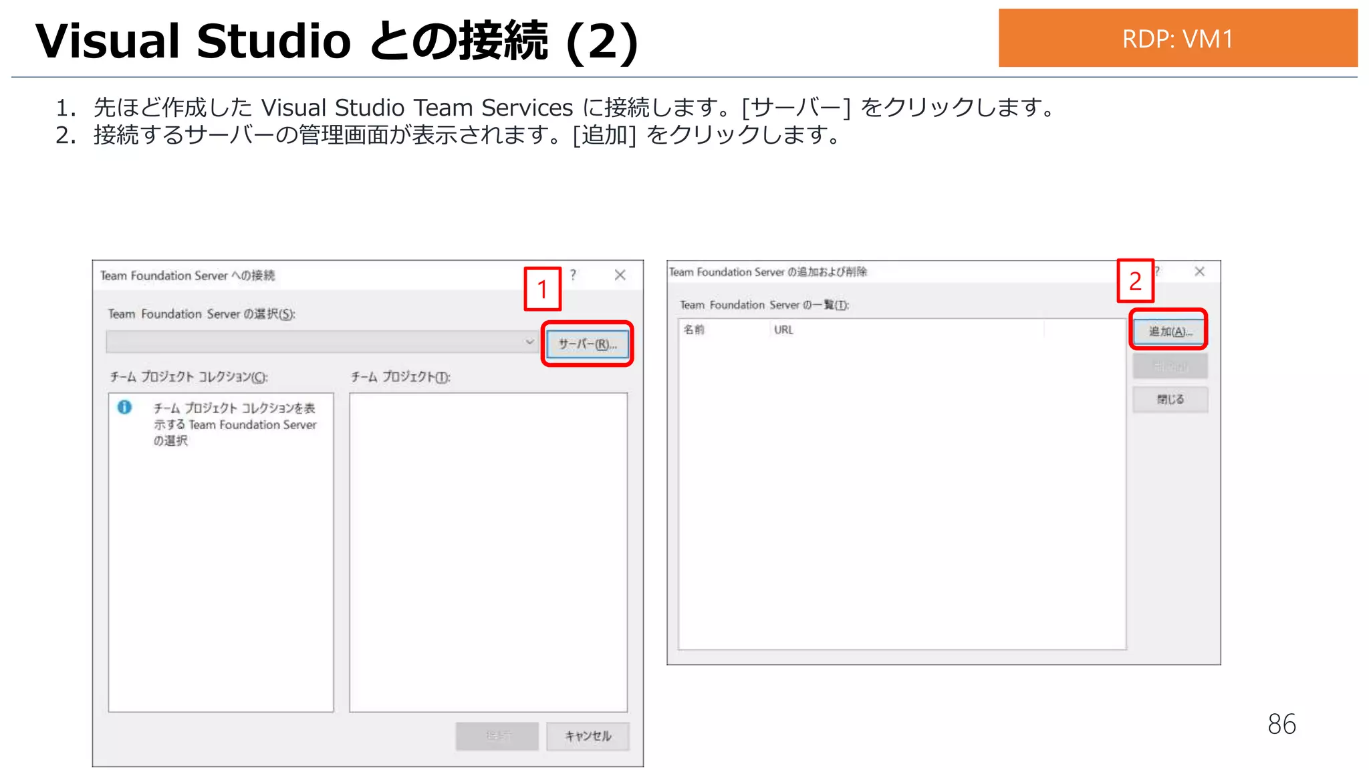Screen dimensions: 1369x770
Task: Click the 追加(A)... button
Action: pyautogui.click(x=1170, y=332)
